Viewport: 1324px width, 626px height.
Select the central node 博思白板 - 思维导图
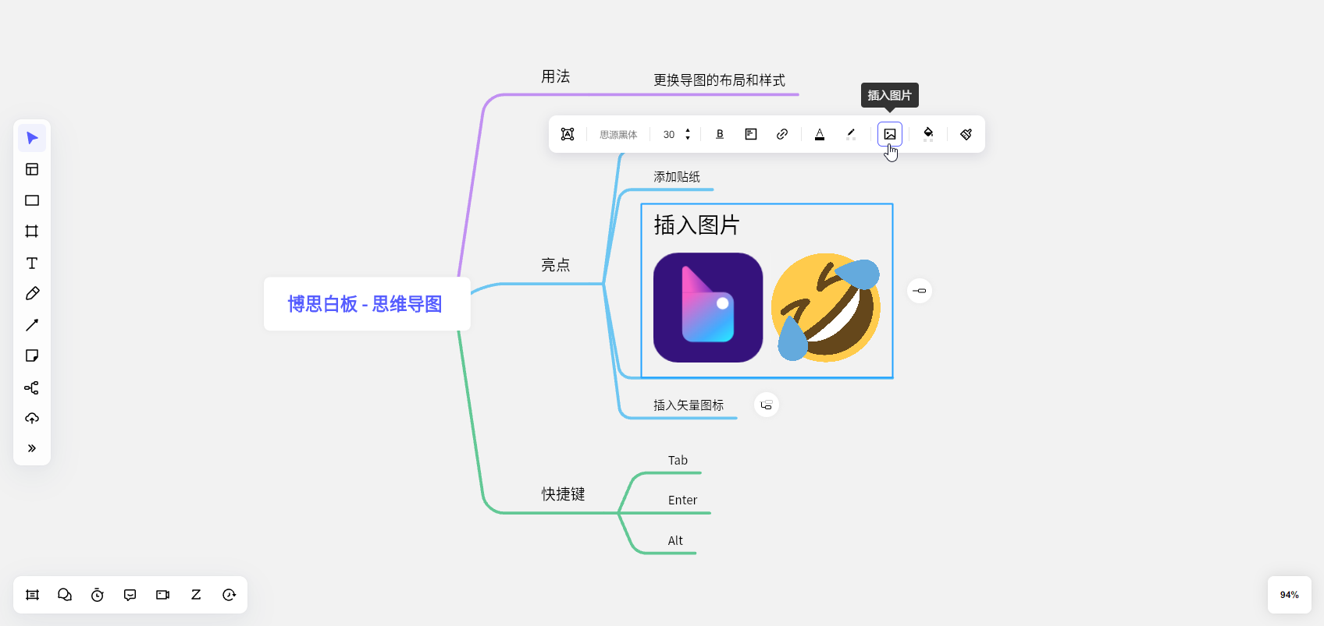tap(365, 304)
